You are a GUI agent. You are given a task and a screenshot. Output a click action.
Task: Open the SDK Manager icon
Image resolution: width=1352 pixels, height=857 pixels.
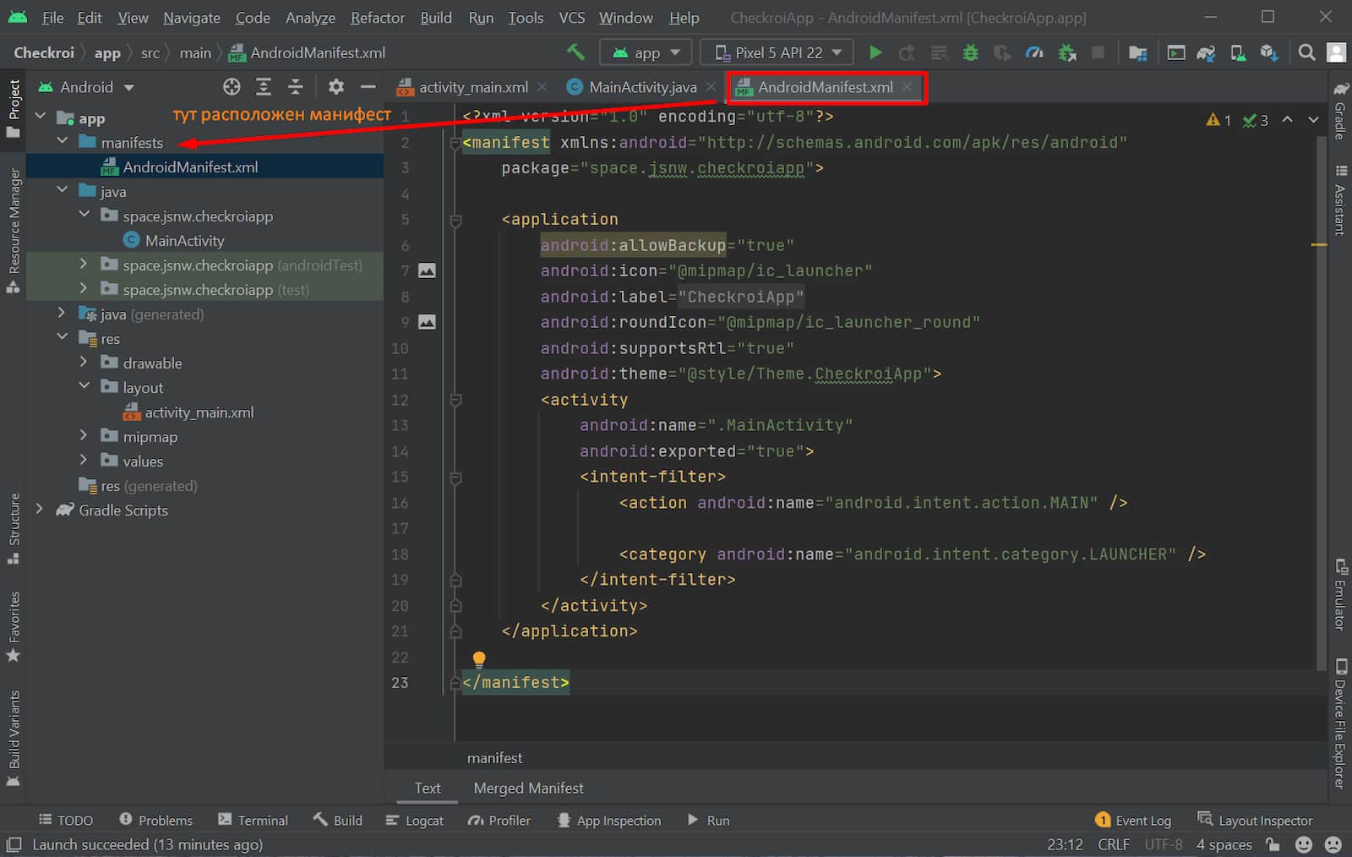[x=1269, y=52]
